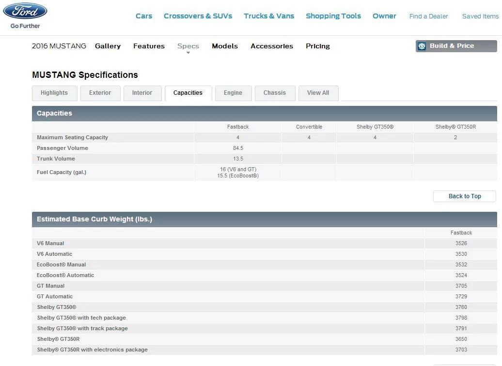Click curb weight value 3526
This screenshot has width=502, height=366.
pos(461,243)
